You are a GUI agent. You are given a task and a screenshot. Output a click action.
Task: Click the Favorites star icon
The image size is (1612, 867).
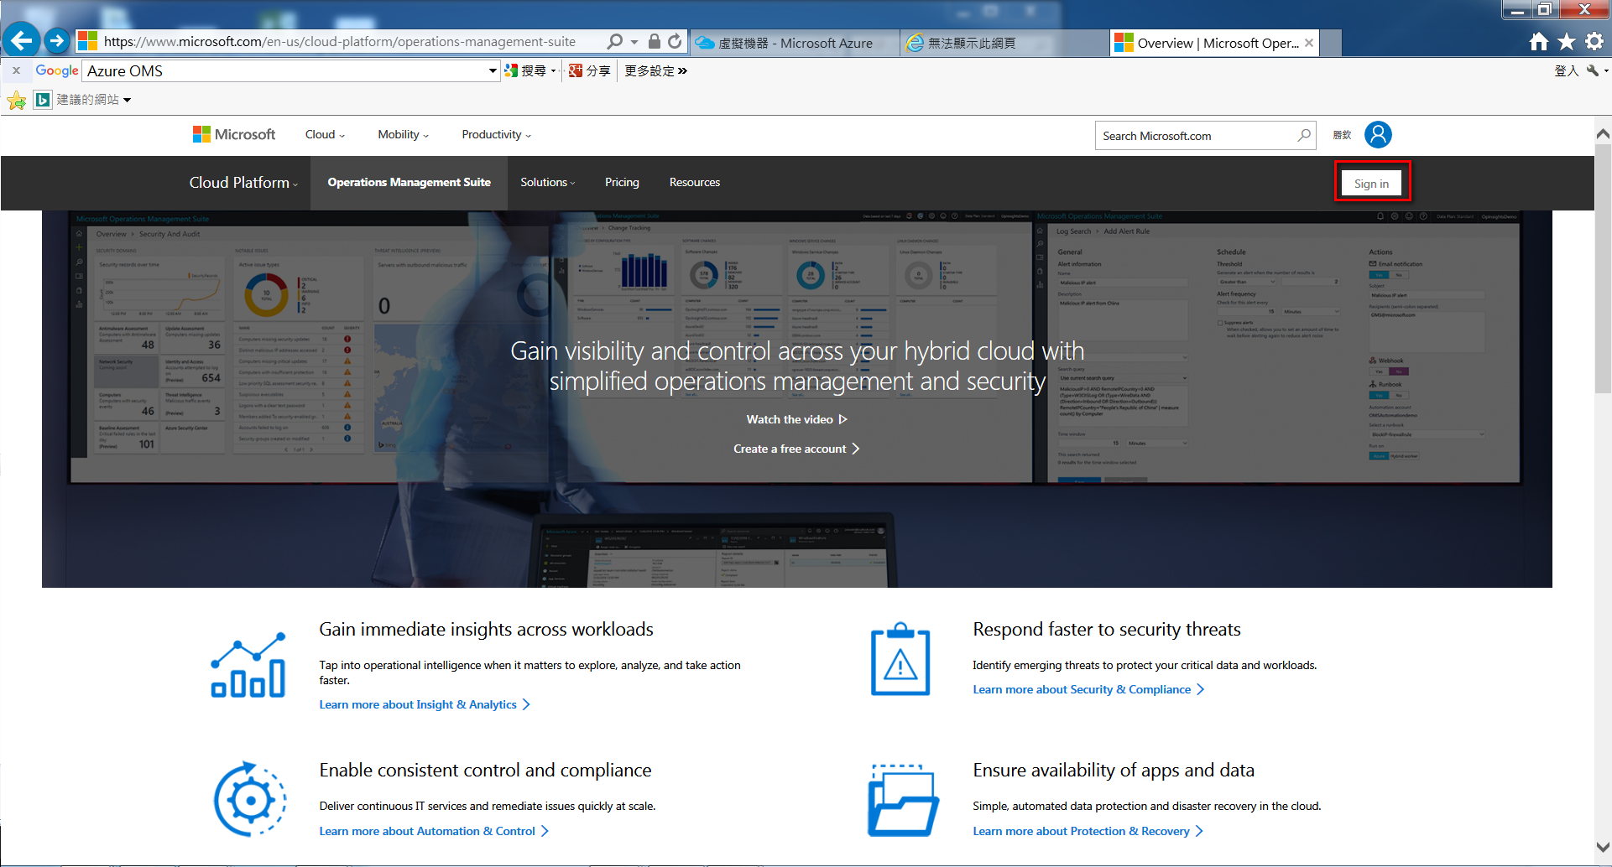tap(1568, 40)
